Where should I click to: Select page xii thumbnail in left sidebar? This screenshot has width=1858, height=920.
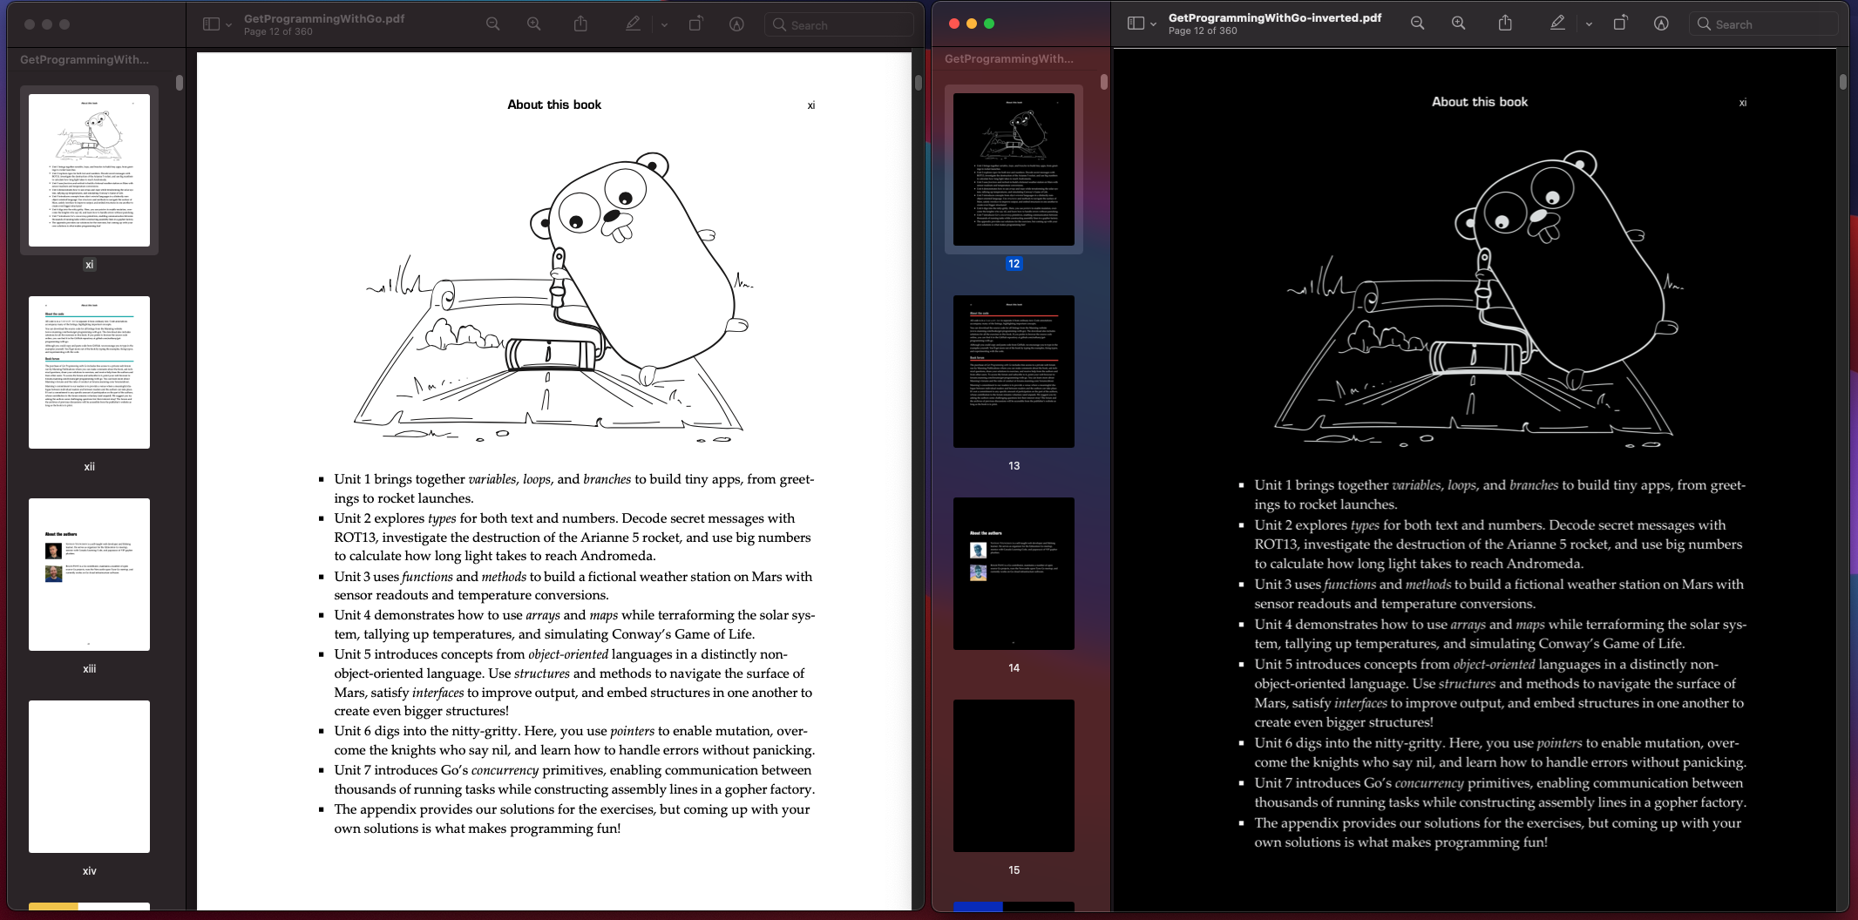(x=89, y=372)
